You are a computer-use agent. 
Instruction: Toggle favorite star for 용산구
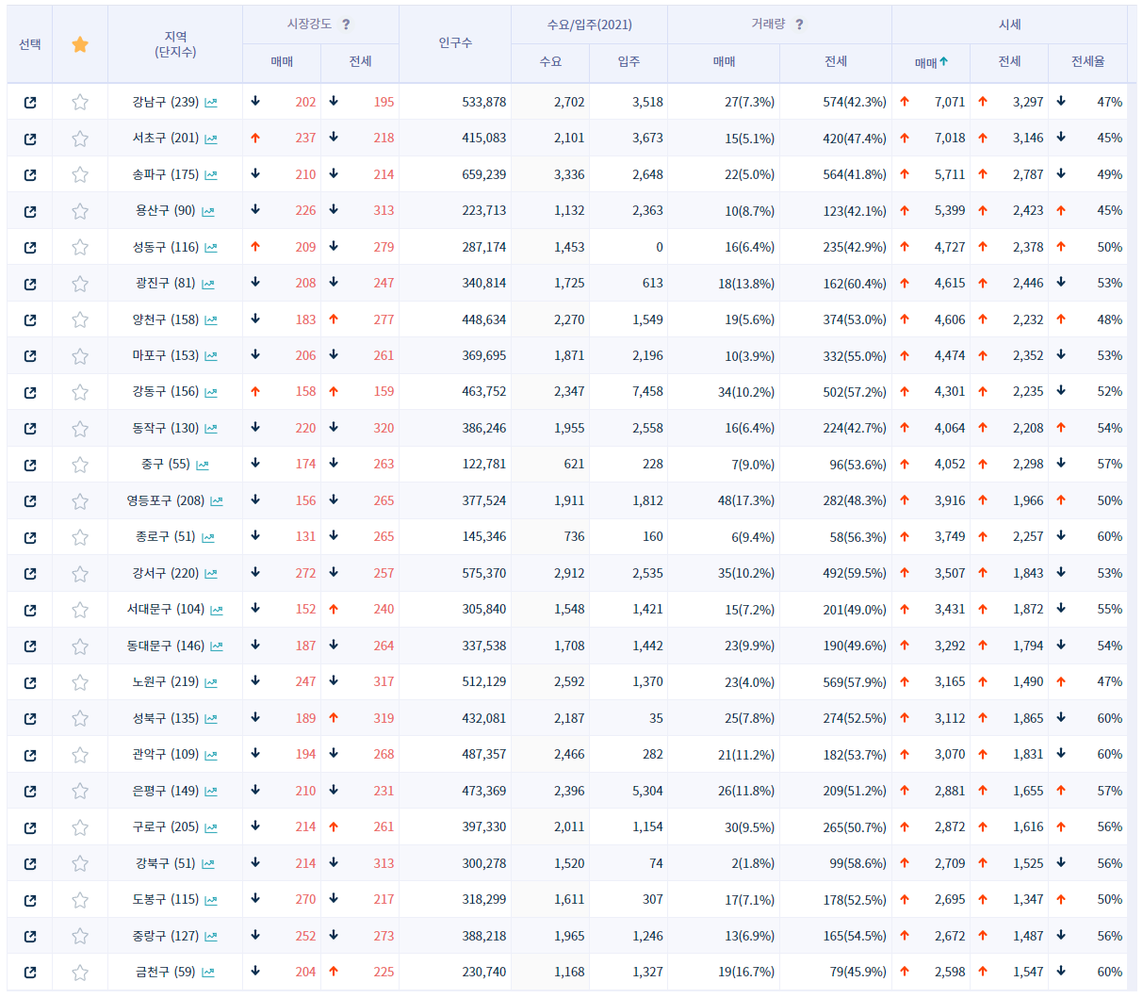pyautogui.click(x=80, y=211)
